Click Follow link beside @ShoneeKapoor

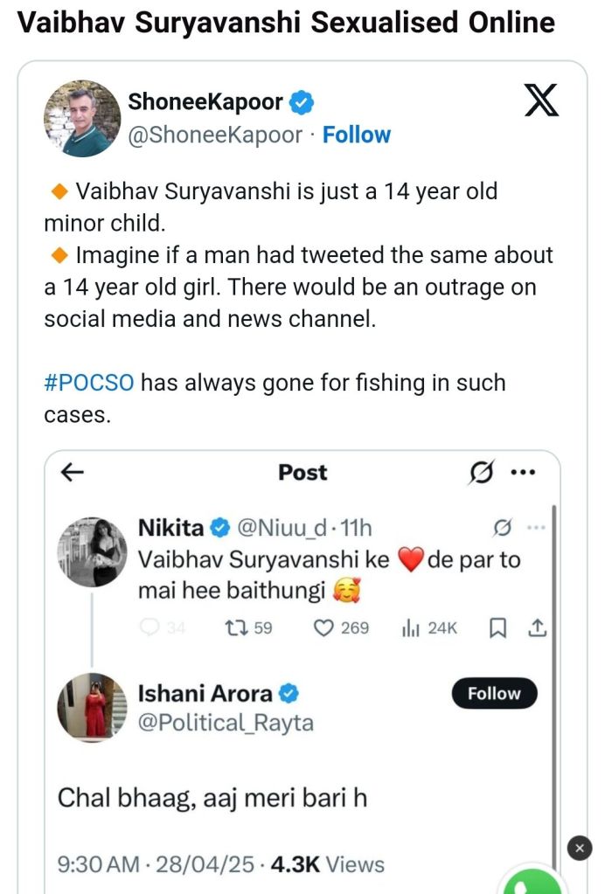(x=357, y=135)
